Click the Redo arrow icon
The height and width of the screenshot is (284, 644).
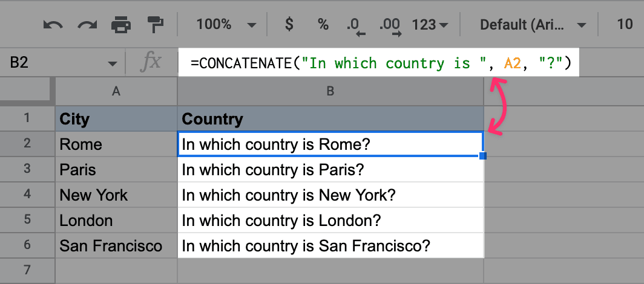[x=87, y=25]
